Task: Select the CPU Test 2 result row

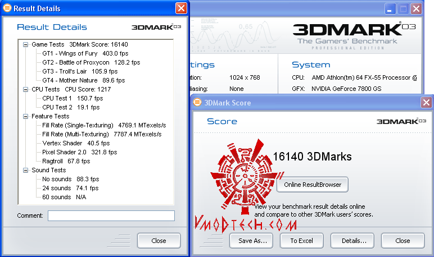Action: [71, 107]
